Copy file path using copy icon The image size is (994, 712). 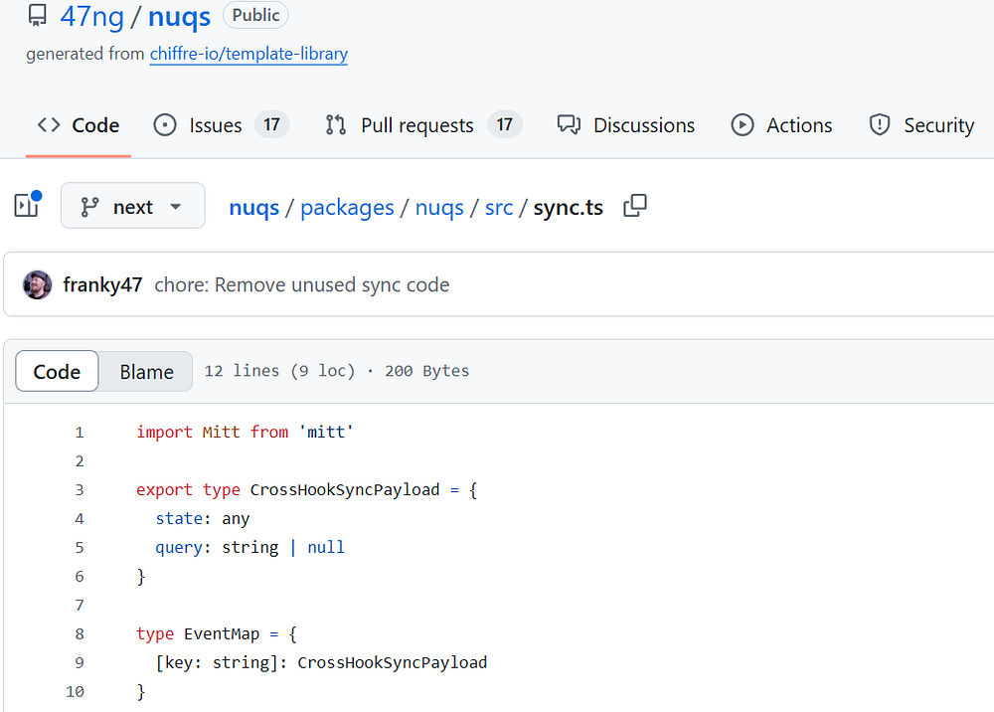click(x=634, y=206)
